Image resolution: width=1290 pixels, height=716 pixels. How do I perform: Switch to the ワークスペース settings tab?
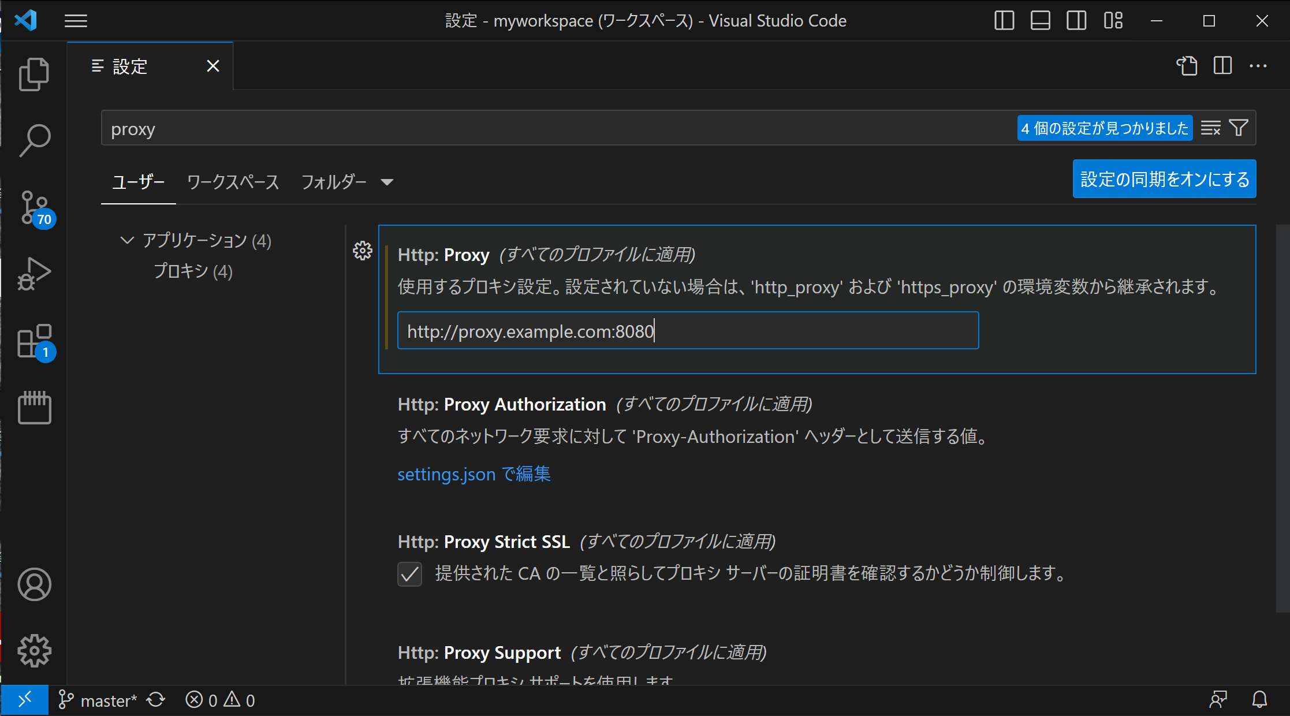233,182
